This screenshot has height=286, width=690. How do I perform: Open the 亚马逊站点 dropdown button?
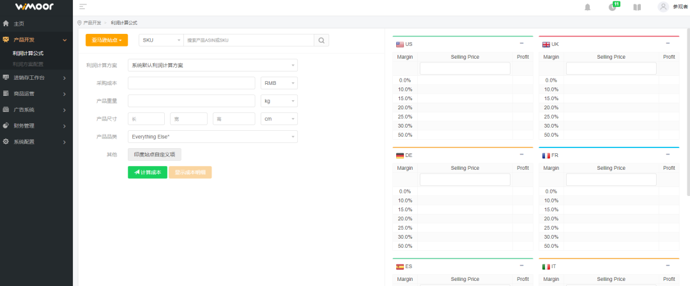tap(107, 40)
